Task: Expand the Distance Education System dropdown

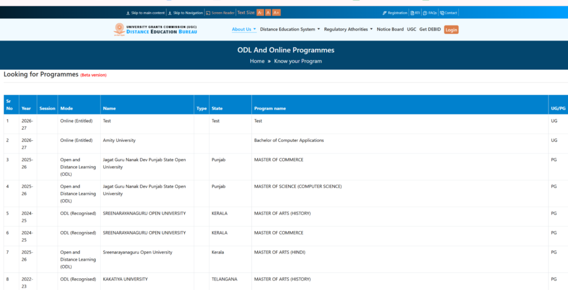Action: (290, 29)
